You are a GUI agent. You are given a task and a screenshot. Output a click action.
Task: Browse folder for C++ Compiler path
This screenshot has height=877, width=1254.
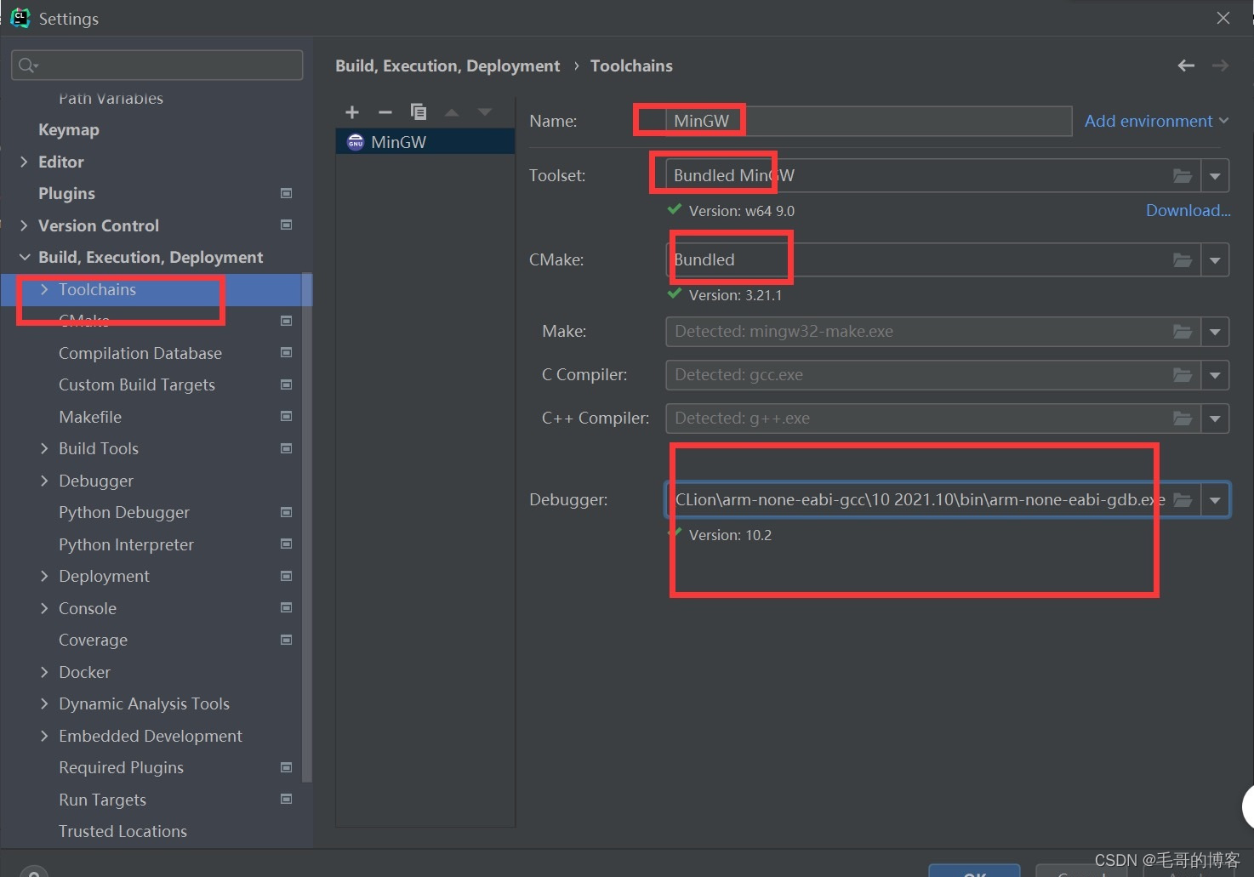(1183, 419)
